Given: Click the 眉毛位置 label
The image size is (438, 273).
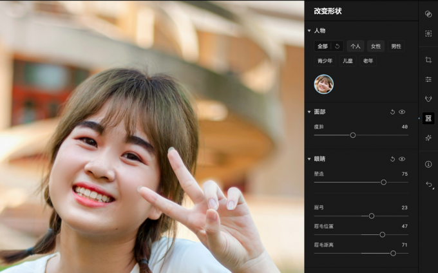Looking at the screenshot, I should 324,227.
